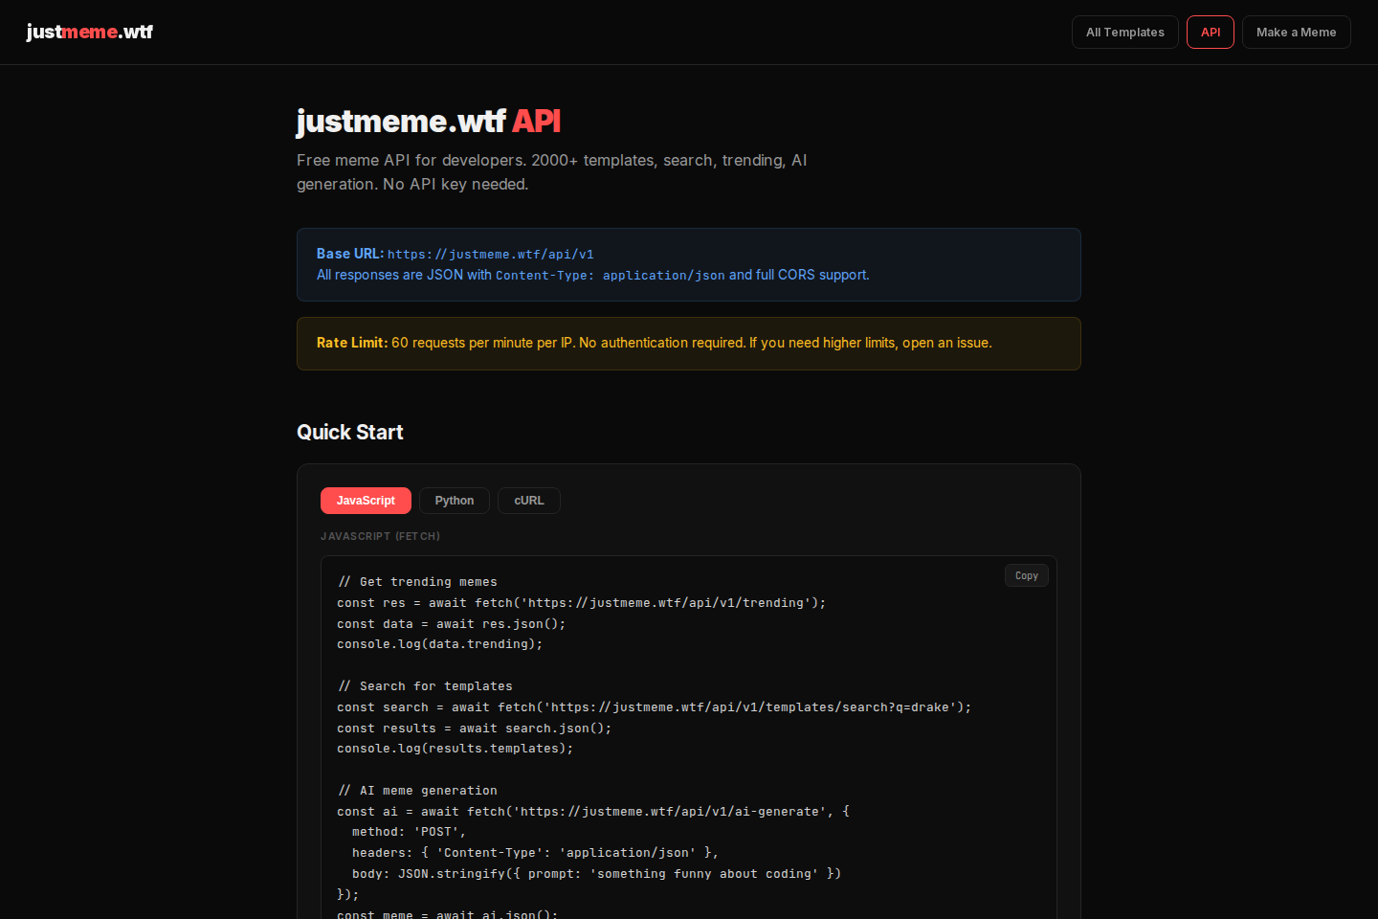Click the '// AI meme generation' comment

point(417,791)
